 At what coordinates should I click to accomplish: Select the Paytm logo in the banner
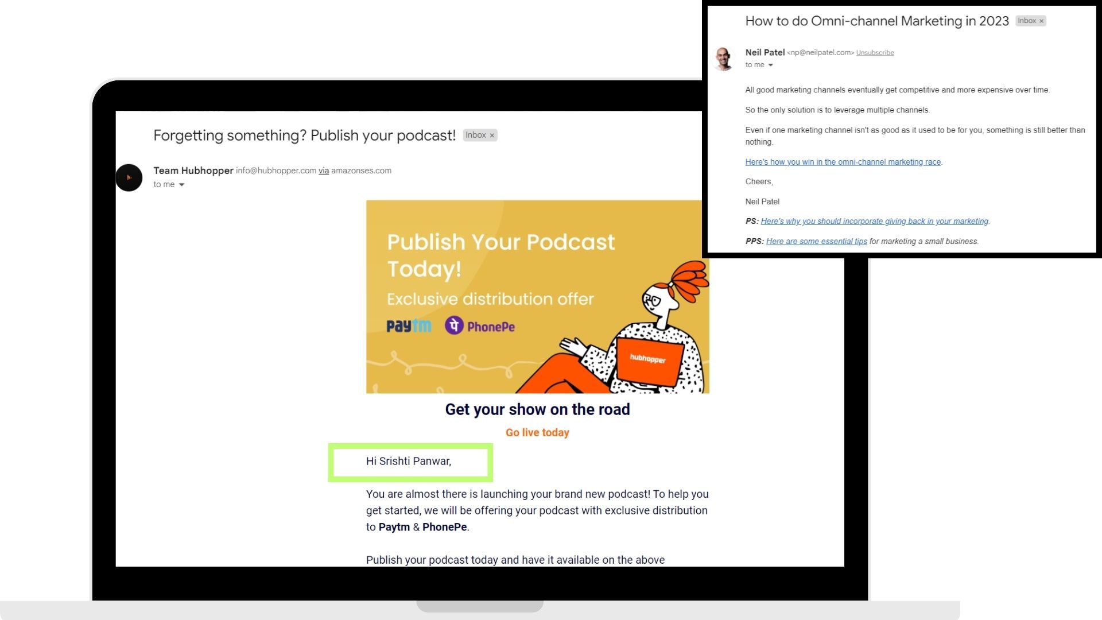pos(409,325)
